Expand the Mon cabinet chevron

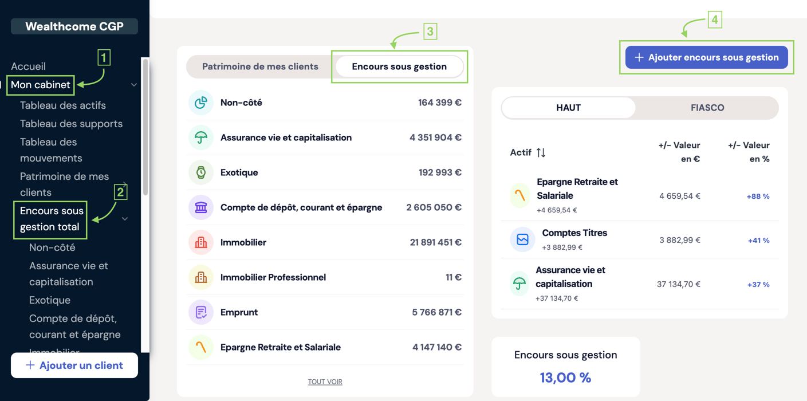click(134, 84)
